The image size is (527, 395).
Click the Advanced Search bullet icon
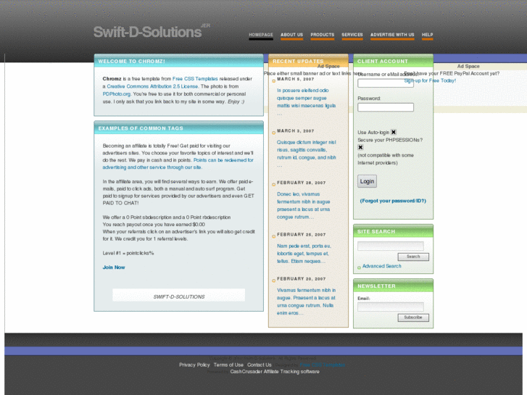point(360,267)
